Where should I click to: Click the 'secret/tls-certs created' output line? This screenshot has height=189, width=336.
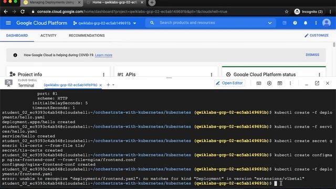[33, 150]
